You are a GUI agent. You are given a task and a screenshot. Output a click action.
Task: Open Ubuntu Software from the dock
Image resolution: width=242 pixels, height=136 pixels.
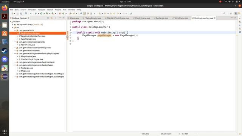(5, 34)
